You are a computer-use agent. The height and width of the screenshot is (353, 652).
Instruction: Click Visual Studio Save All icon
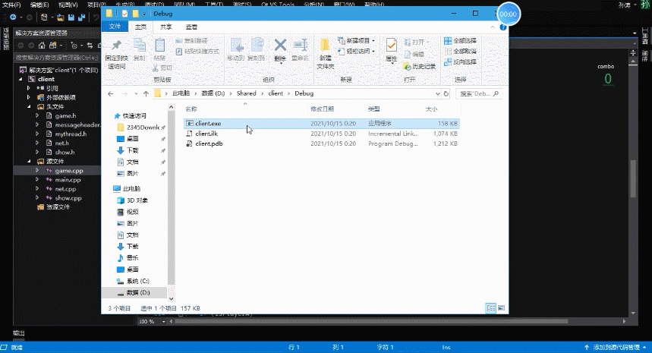81,17
